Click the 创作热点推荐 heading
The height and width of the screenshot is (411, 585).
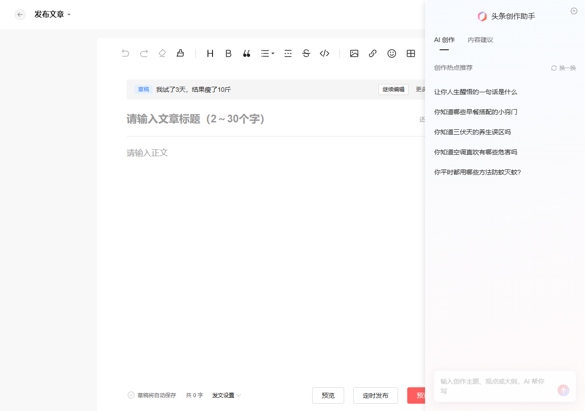click(453, 68)
